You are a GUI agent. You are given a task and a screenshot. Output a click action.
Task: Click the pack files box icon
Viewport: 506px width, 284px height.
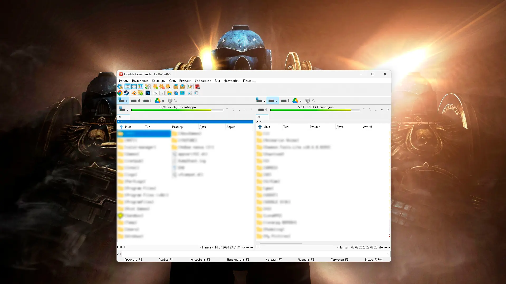(176, 87)
